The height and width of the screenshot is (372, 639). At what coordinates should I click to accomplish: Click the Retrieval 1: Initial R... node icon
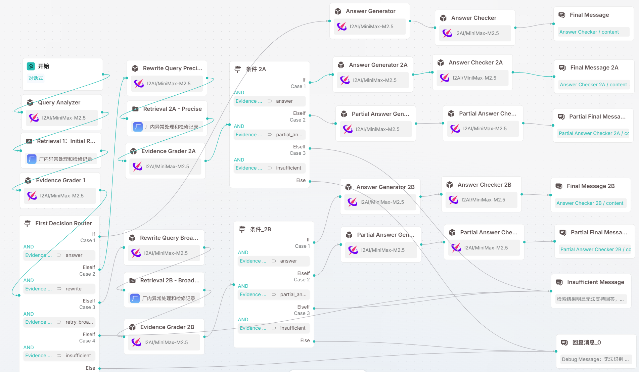[29, 141]
